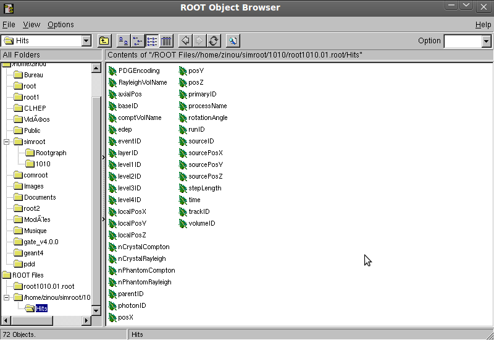Click the folder tree scroll down arrow
The width and height of the screenshot is (494, 340).
coord(96,310)
